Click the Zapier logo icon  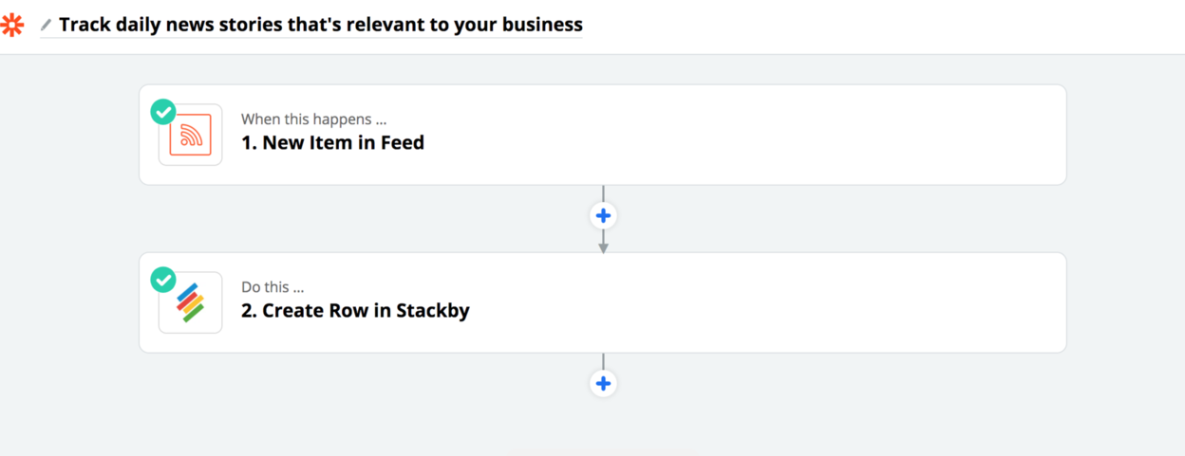tap(10, 25)
